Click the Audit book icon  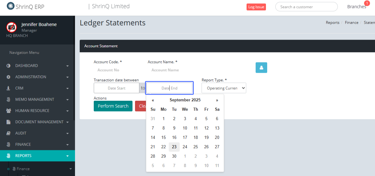click(x=8, y=133)
